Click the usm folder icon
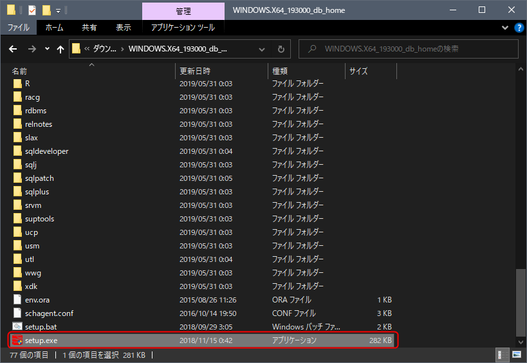This screenshot has height=363, width=527. [x=17, y=245]
